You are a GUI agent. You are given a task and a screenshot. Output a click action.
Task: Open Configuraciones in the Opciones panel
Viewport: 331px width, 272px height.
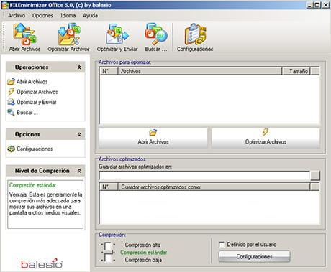pos(30,149)
